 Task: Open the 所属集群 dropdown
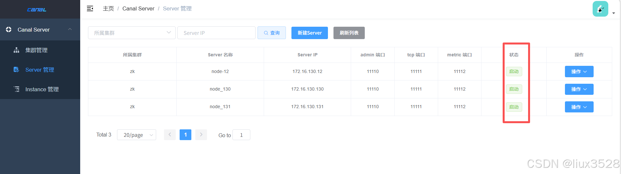coord(132,33)
